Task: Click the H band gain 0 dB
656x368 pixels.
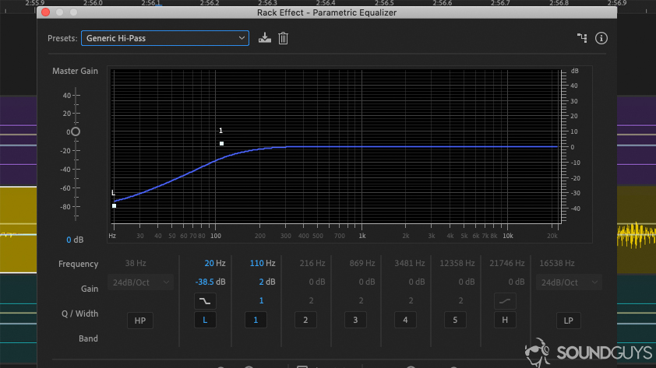Action: (517, 282)
